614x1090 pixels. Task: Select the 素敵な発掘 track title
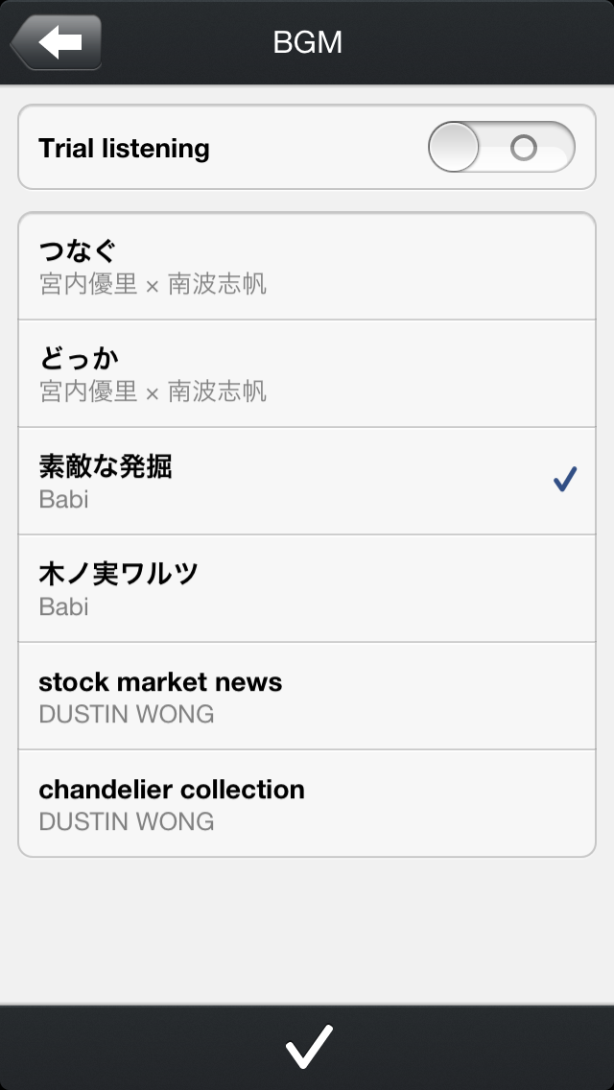click(x=106, y=467)
